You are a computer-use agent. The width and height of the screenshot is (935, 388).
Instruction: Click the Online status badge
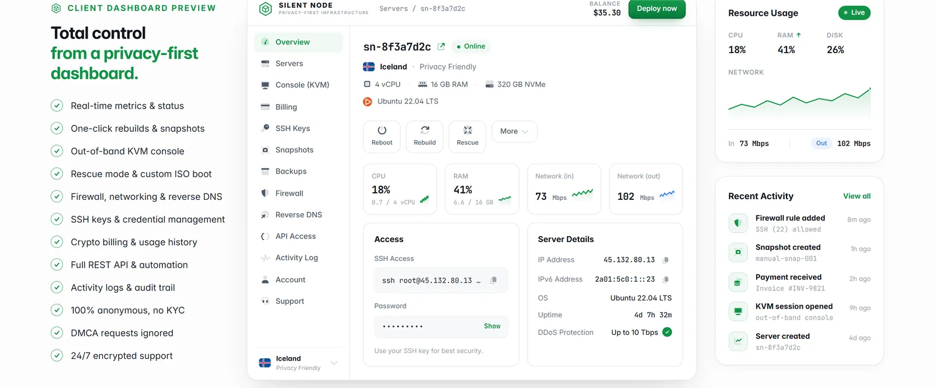(x=471, y=46)
